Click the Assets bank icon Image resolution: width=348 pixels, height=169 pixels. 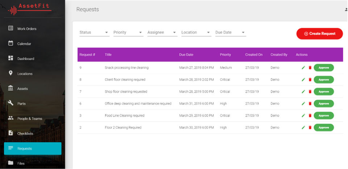tap(11, 88)
